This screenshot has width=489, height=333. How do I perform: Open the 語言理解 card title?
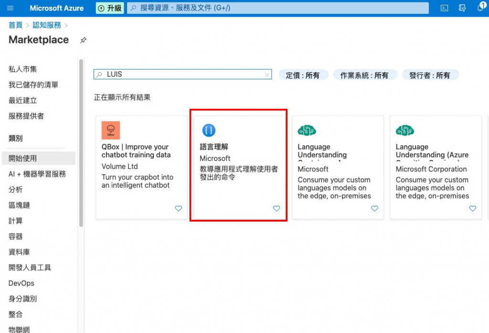214,147
